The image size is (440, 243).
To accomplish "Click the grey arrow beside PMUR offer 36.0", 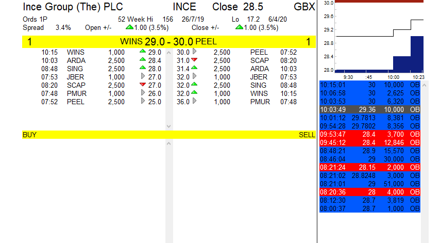I will point(194,101).
